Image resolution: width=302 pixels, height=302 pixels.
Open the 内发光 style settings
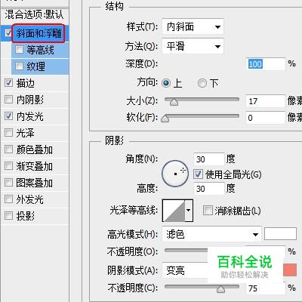tap(30, 116)
